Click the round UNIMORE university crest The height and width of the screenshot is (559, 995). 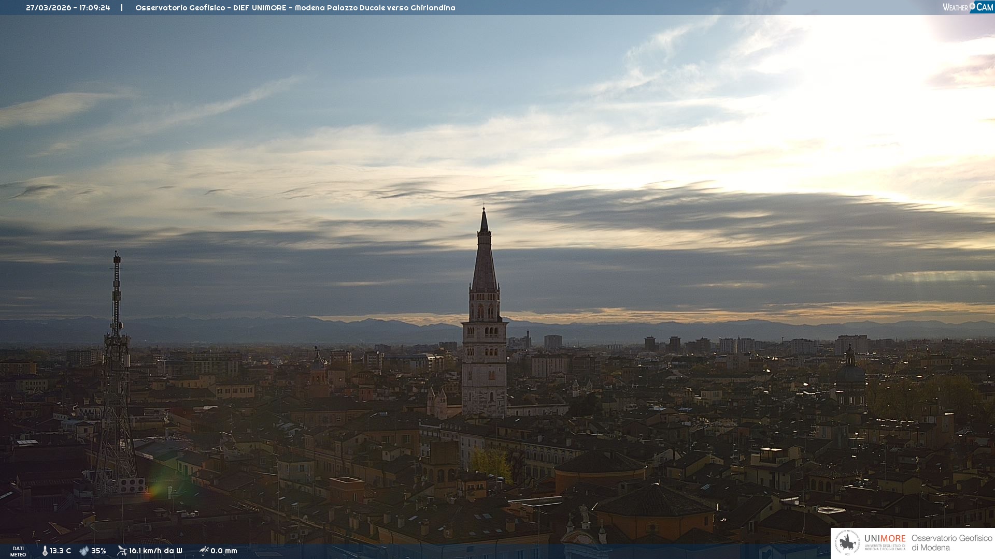click(x=847, y=543)
